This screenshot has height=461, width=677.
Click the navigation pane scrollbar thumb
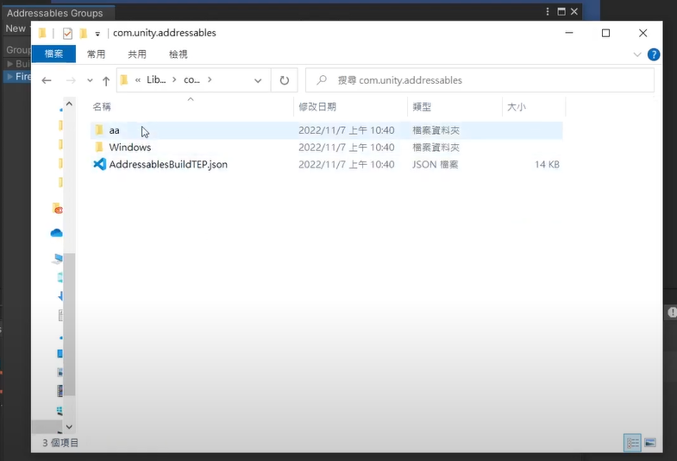coord(69,324)
